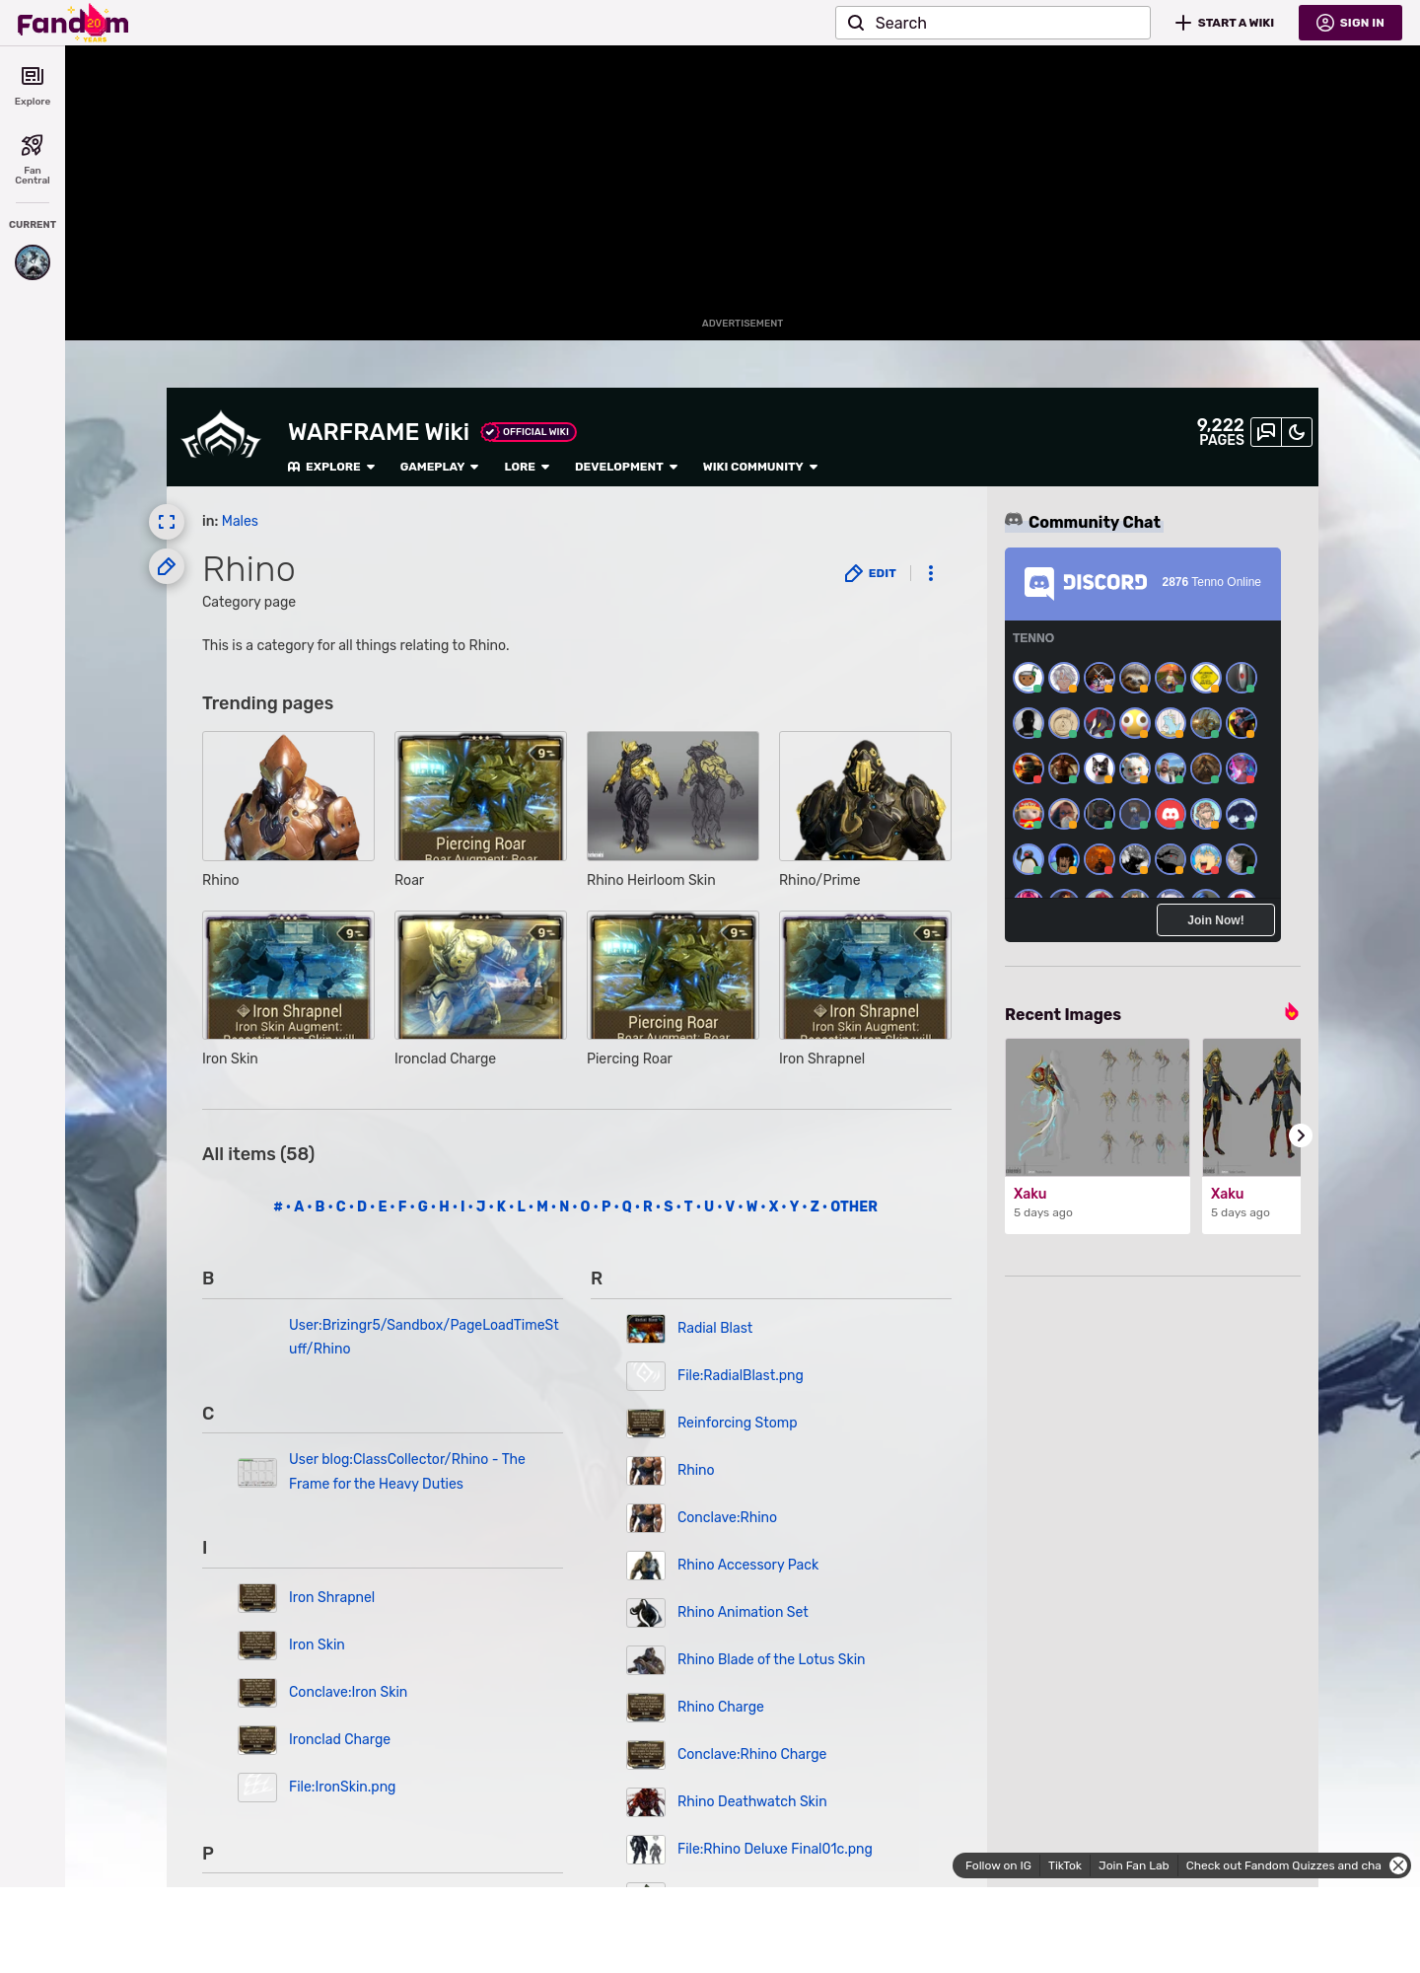Viewport: 1420px width, 1973px height.
Task: Jump to letter B in alphabet index
Action: [x=319, y=1206]
